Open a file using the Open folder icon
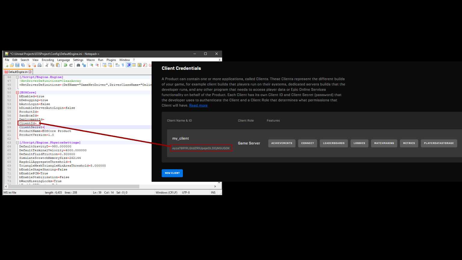This screenshot has height=260, width=462. point(11,65)
